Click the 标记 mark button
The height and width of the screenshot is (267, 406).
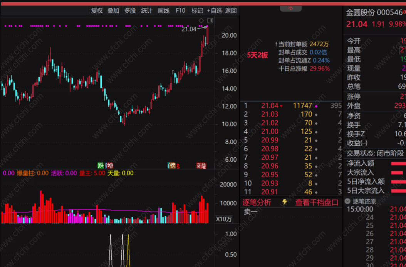[197, 11]
